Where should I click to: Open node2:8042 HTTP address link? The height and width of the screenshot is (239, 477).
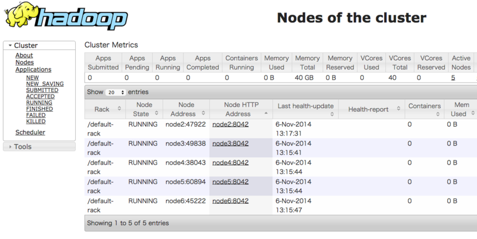tap(230, 124)
